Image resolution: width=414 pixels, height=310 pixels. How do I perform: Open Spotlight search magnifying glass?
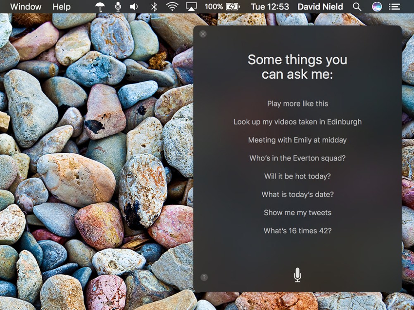357,7
